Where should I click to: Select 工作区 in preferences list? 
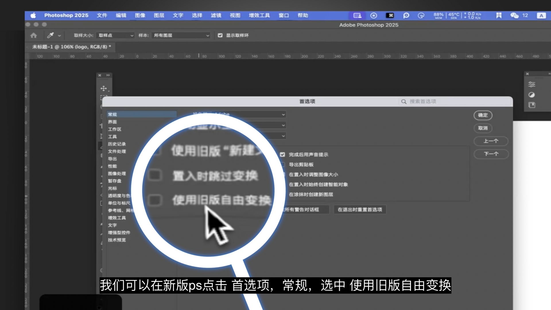tap(115, 129)
